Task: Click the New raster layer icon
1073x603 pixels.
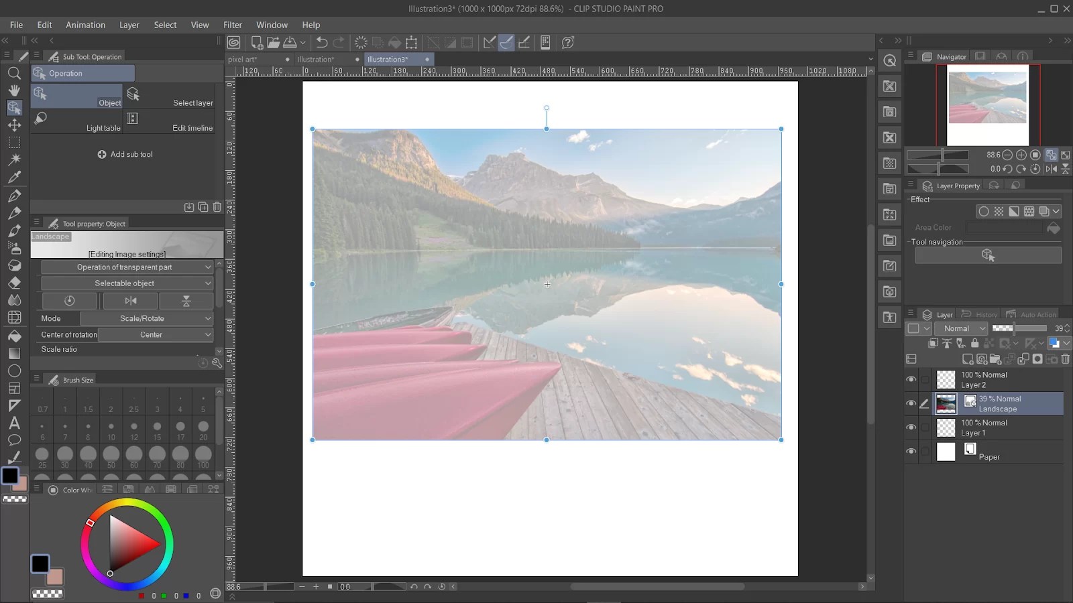Action: point(968,359)
